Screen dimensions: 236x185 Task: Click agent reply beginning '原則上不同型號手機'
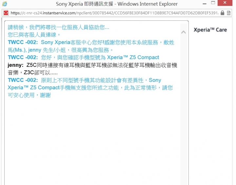[x=90, y=87]
